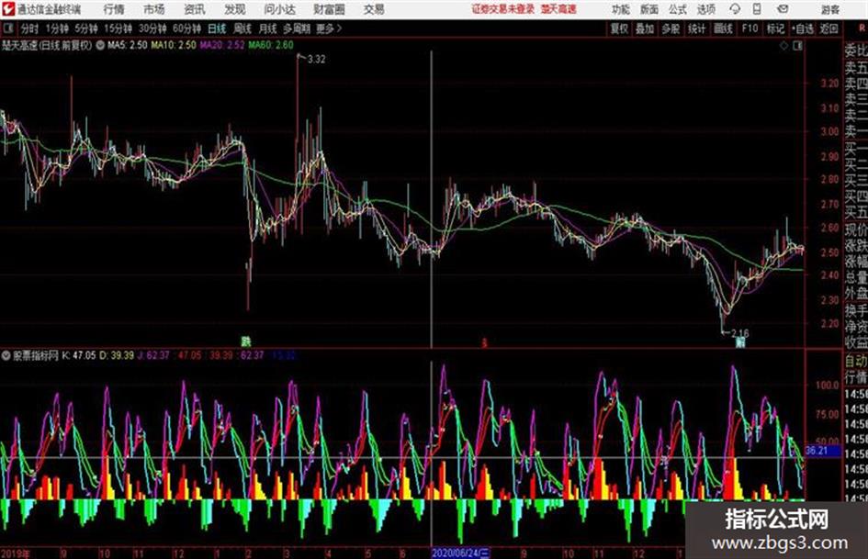Click the 多股 toolbar button
The image size is (868, 559).
(x=671, y=28)
